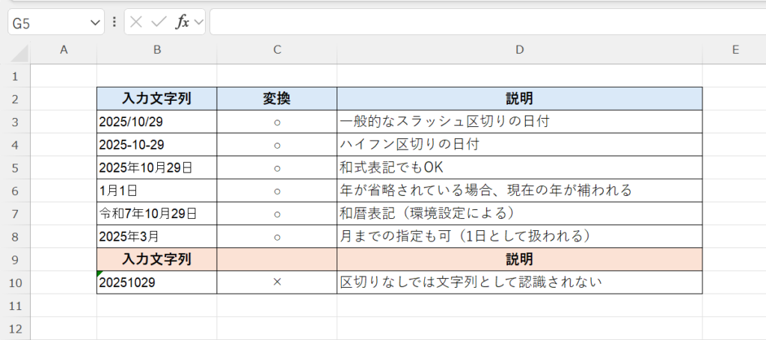766x340 pixels.
Task: Select row 5 header
Action: [x=15, y=167]
